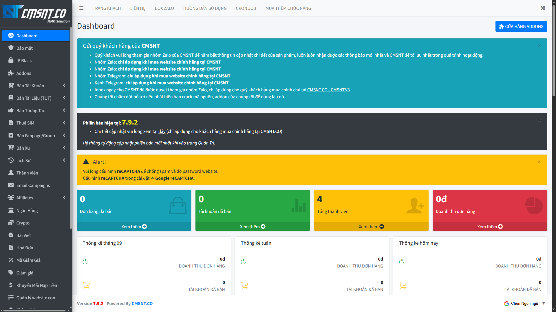Open Ngân Hàng bank icon

pos(11,210)
